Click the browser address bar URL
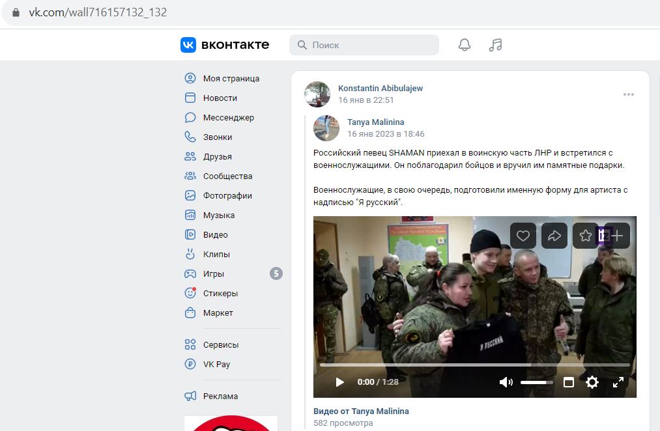 98,12
